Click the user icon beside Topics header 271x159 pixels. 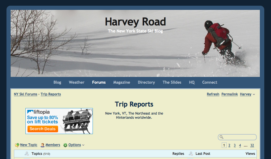point(26,154)
